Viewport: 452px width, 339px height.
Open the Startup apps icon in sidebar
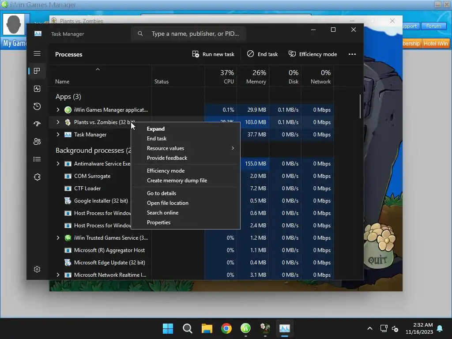pyautogui.click(x=37, y=124)
